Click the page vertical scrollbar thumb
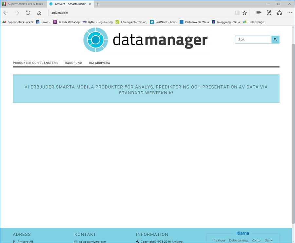295x243 pixels. click(x=293, y=133)
